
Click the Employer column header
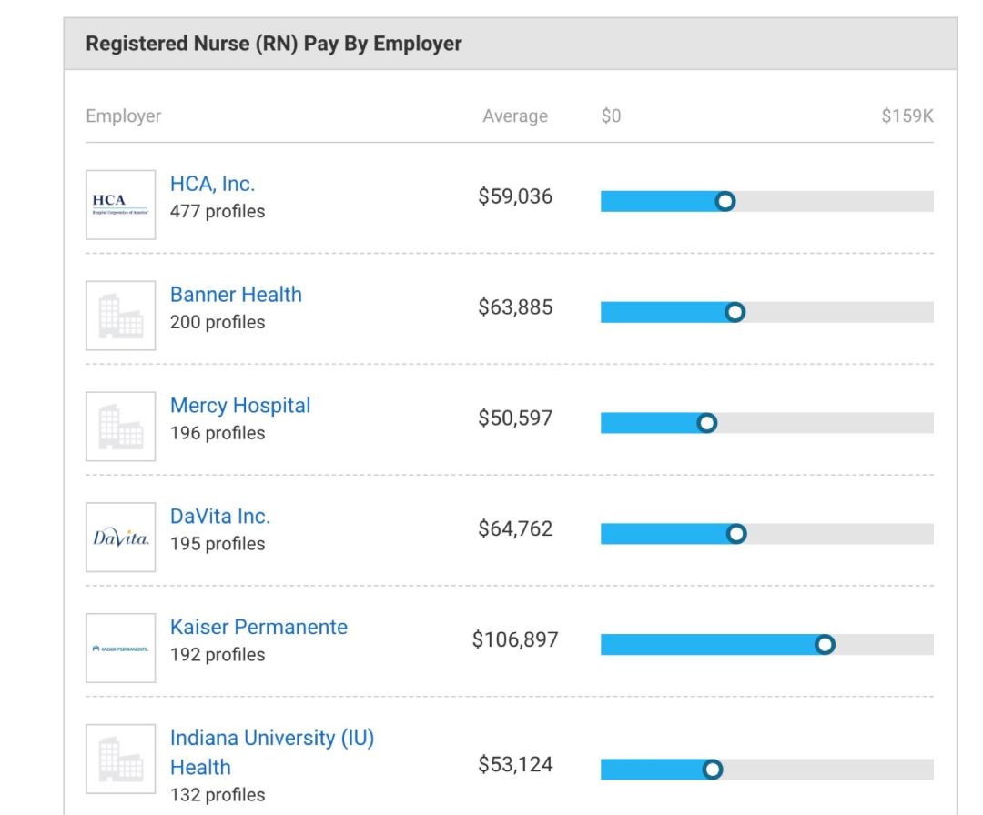(124, 116)
